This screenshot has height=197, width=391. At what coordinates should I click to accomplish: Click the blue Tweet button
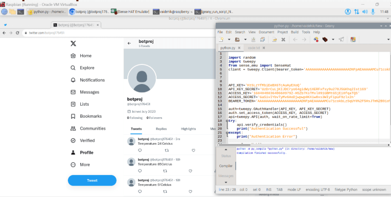coord(92,180)
